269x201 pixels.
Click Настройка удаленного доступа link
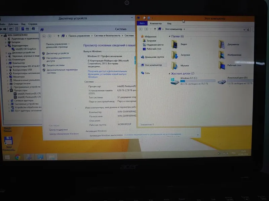(x=58, y=59)
